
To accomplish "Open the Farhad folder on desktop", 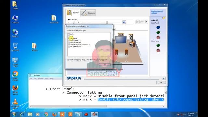I will click(x=15, y=5).
